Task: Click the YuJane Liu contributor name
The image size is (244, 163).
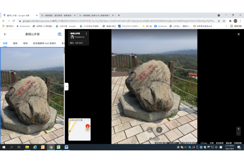Action: (x=79, y=37)
